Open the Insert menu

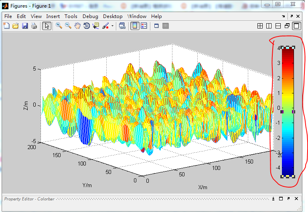(53, 16)
